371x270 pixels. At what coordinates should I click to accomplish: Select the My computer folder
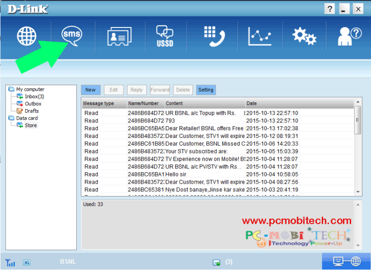coord(30,89)
